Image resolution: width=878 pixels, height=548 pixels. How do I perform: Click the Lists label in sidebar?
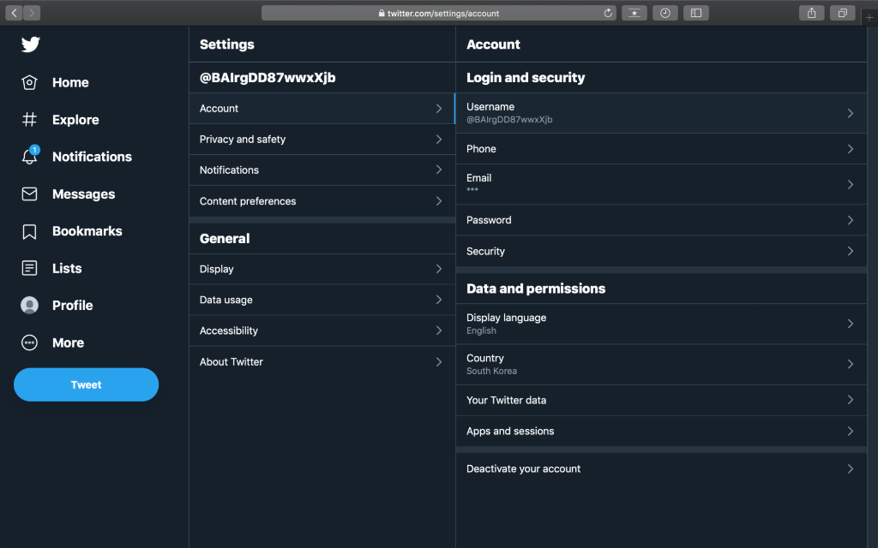67,268
